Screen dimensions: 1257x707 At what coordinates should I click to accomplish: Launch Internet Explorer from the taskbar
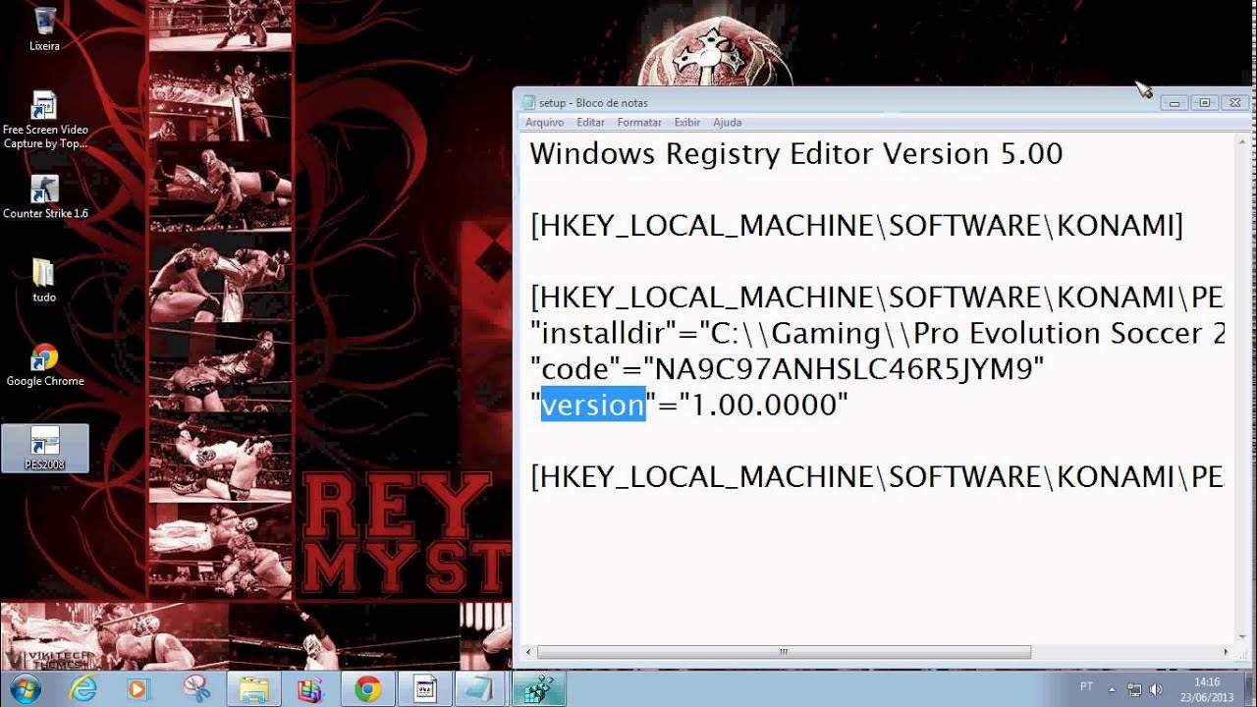pos(83,689)
